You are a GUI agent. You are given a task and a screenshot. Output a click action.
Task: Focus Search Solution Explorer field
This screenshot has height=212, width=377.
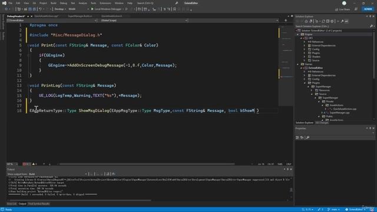pyautogui.click(x=334, y=26)
